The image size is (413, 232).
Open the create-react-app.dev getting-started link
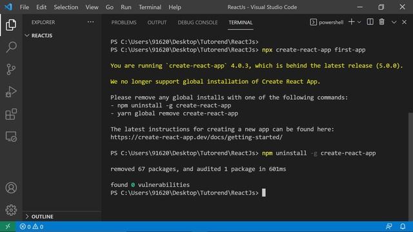[196, 137]
